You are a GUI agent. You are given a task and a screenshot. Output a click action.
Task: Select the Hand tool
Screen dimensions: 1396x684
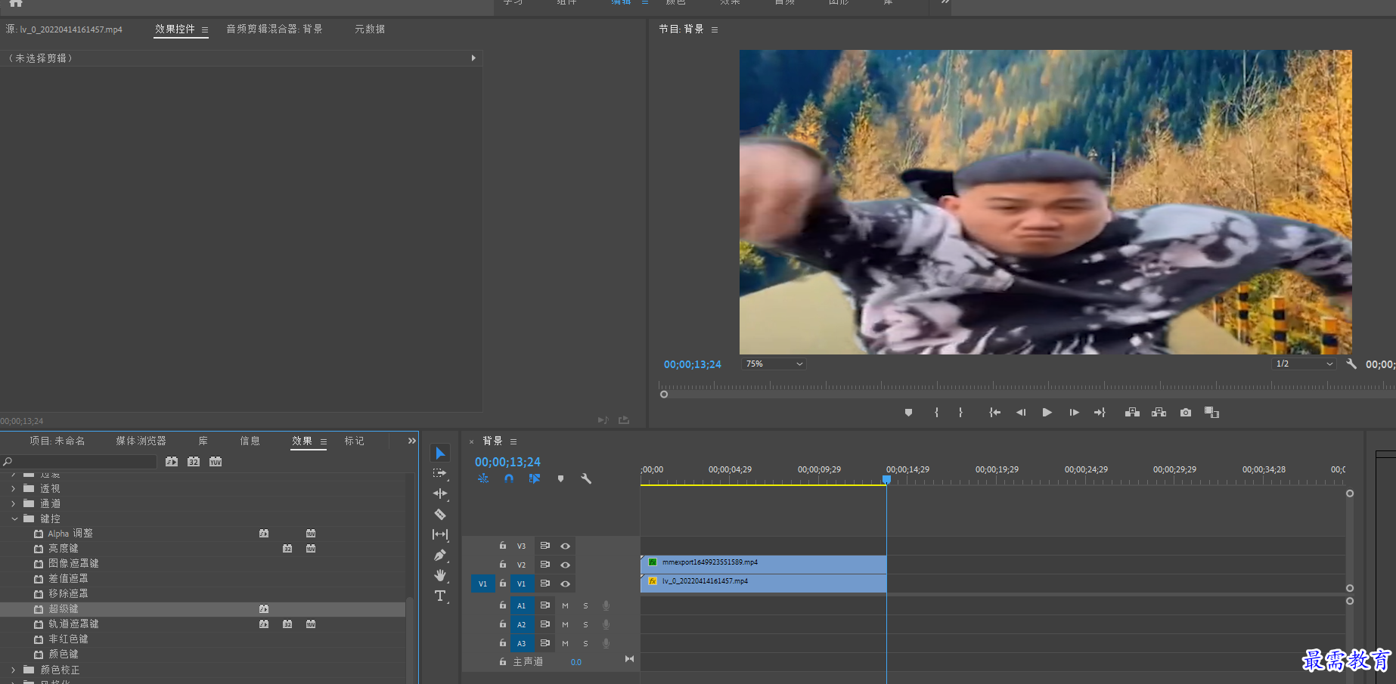point(440,576)
